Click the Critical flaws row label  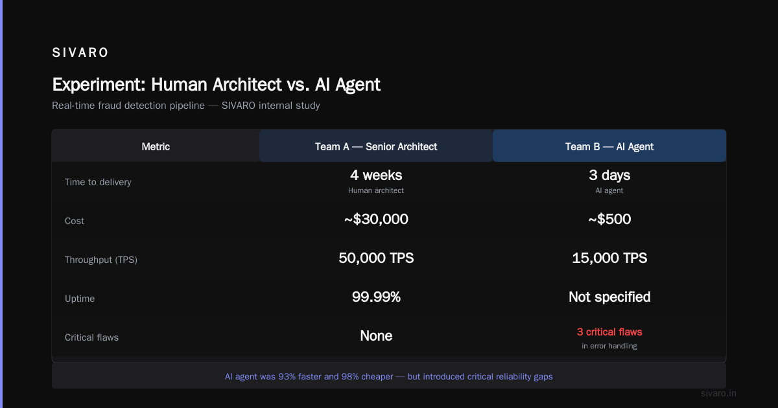[x=91, y=337]
